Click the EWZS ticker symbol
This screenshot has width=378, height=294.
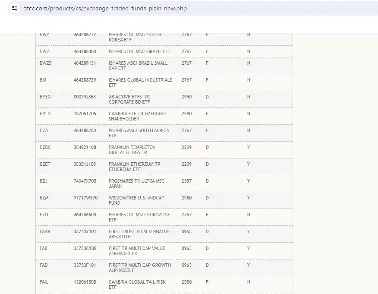pyautogui.click(x=46, y=63)
